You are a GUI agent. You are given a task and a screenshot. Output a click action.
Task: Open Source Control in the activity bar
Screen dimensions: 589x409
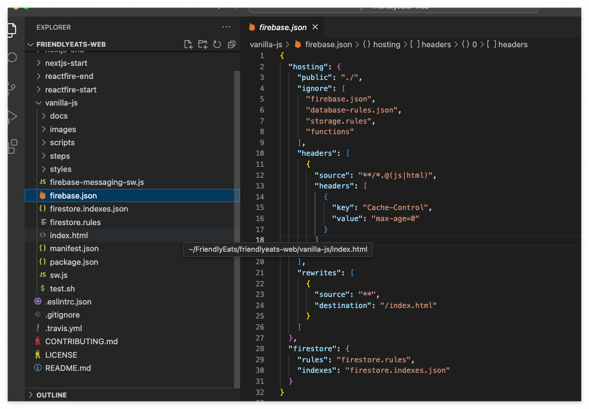click(12, 88)
